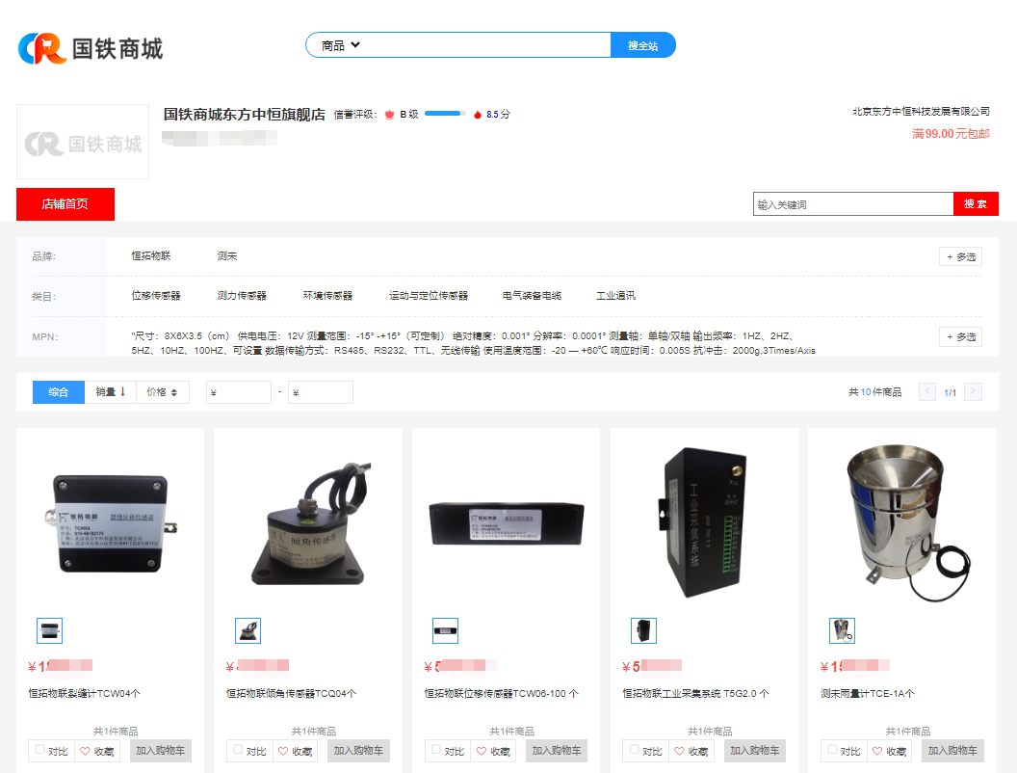The width and height of the screenshot is (1017, 773).
Task: Select small thumbnail under 雨量计TCE-1A
Action: (x=842, y=631)
